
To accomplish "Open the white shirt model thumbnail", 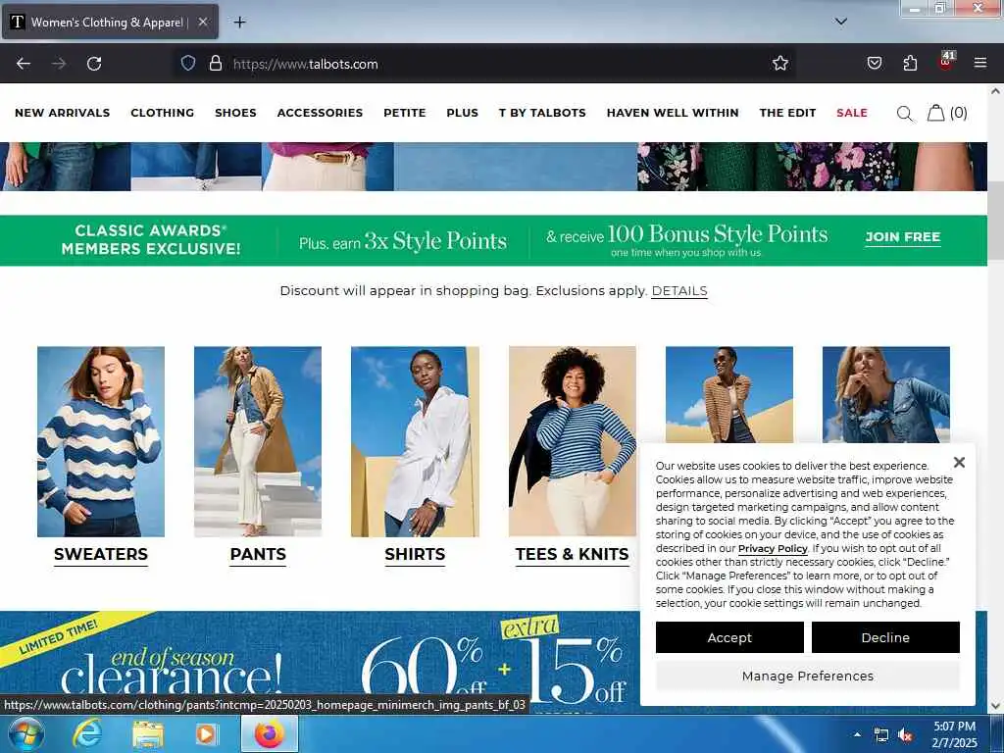I will [x=415, y=442].
